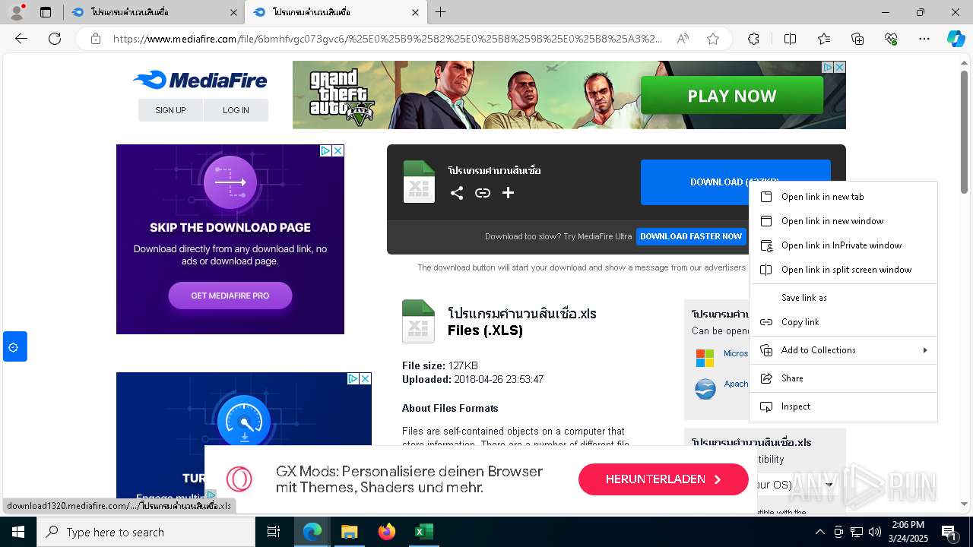973x547 pixels.
Task: Open the Read aloud icon
Action: pyautogui.click(x=683, y=39)
